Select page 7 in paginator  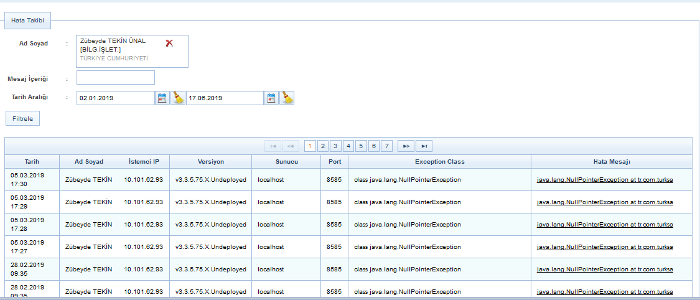[387, 146]
